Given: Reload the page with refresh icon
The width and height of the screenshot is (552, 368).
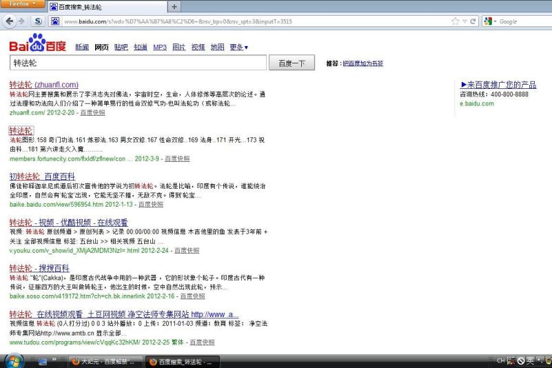Looking at the screenshot, I should (473, 21).
